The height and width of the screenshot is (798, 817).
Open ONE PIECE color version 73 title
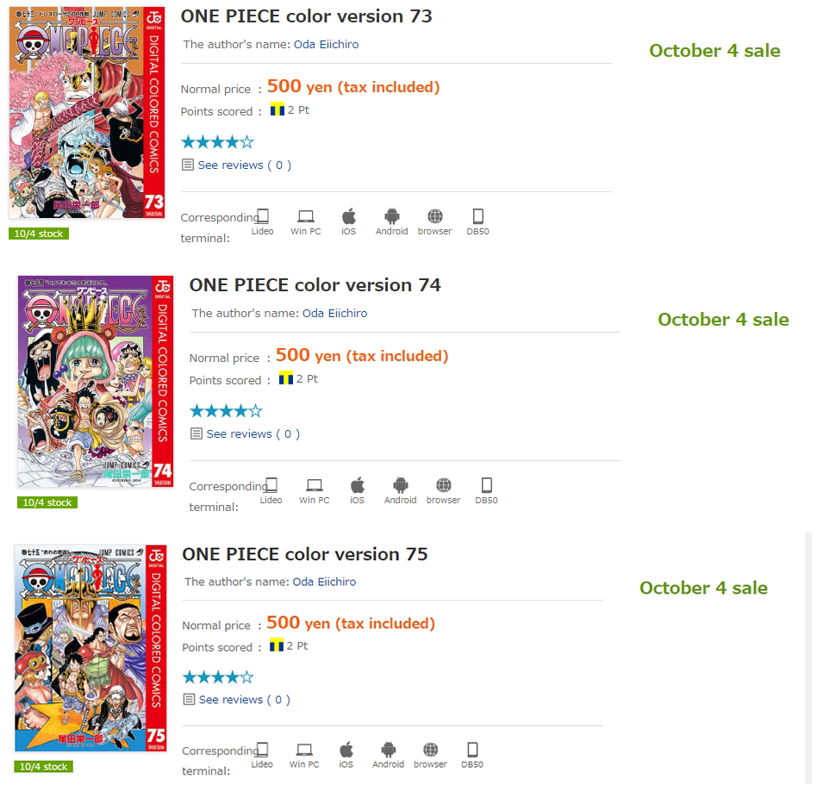pyautogui.click(x=307, y=16)
